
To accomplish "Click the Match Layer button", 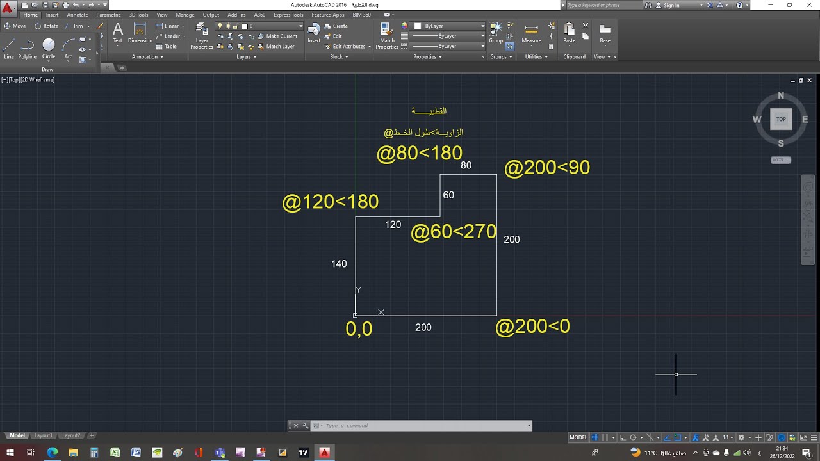I will click(x=275, y=47).
